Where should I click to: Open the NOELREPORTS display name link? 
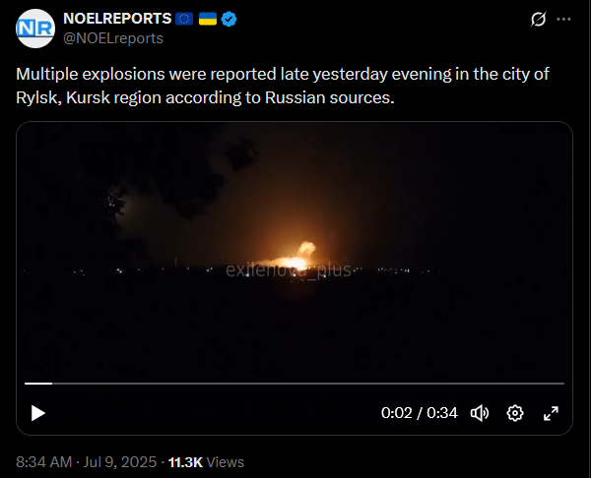coord(117,19)
